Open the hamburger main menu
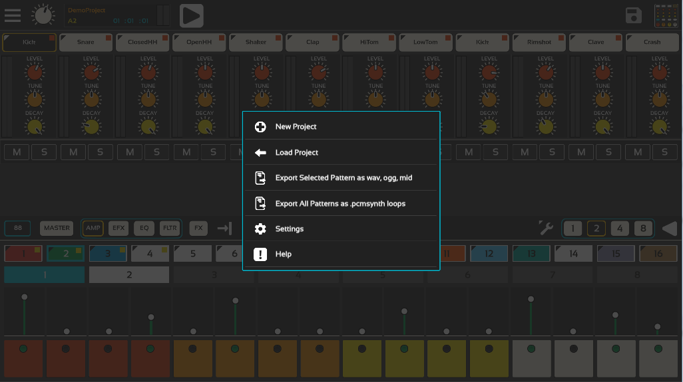Image resolution: width=683 pixels, height=382 pixels. click(12, 15)
